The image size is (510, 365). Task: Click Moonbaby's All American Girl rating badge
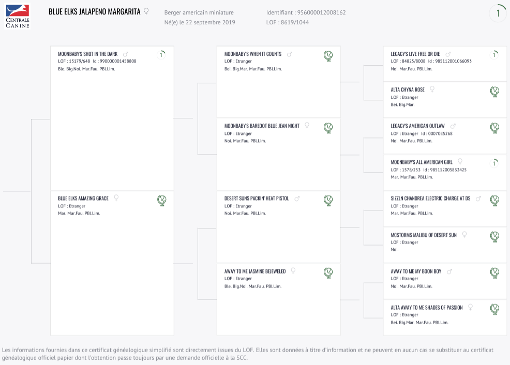[x=494, y=162]
